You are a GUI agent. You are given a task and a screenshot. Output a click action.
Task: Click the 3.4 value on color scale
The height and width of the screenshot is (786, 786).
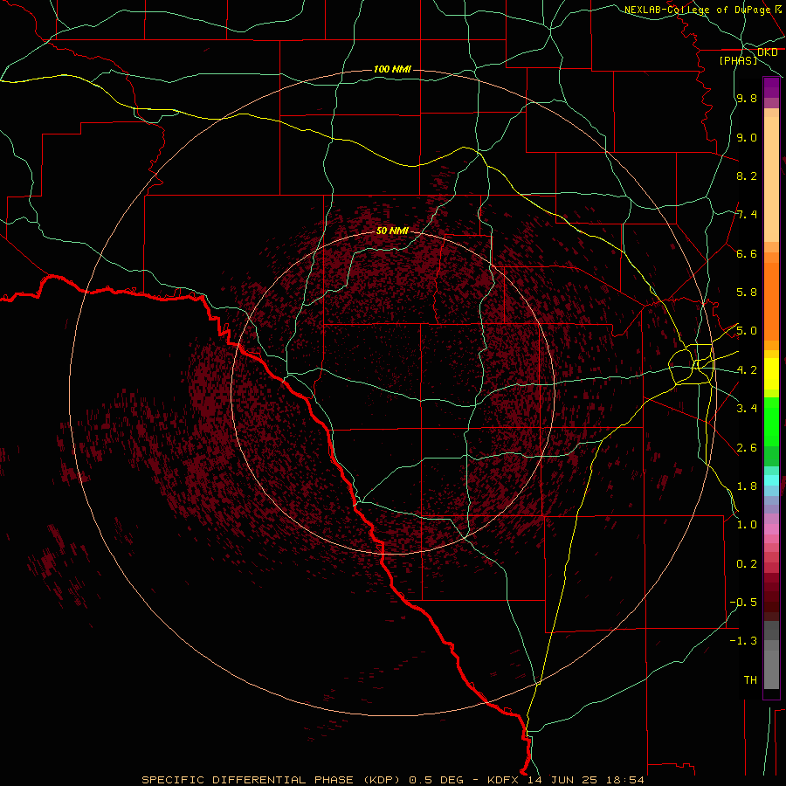coord(747,409)
